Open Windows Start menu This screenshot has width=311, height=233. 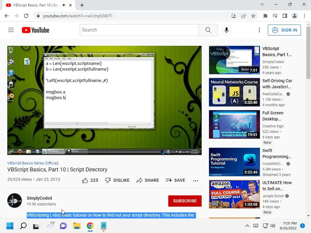[x=10, y=226]
